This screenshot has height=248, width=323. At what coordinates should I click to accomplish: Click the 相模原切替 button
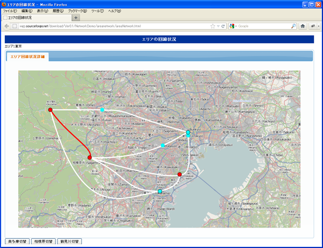pyautogui.click(x=44, y=242)
